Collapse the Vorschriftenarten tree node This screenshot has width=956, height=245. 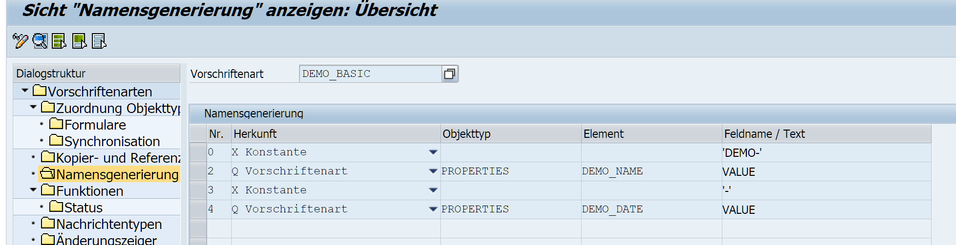25,91
